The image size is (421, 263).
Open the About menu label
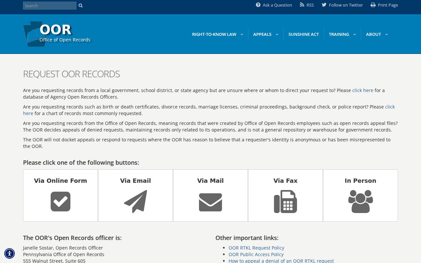(373, 34)
